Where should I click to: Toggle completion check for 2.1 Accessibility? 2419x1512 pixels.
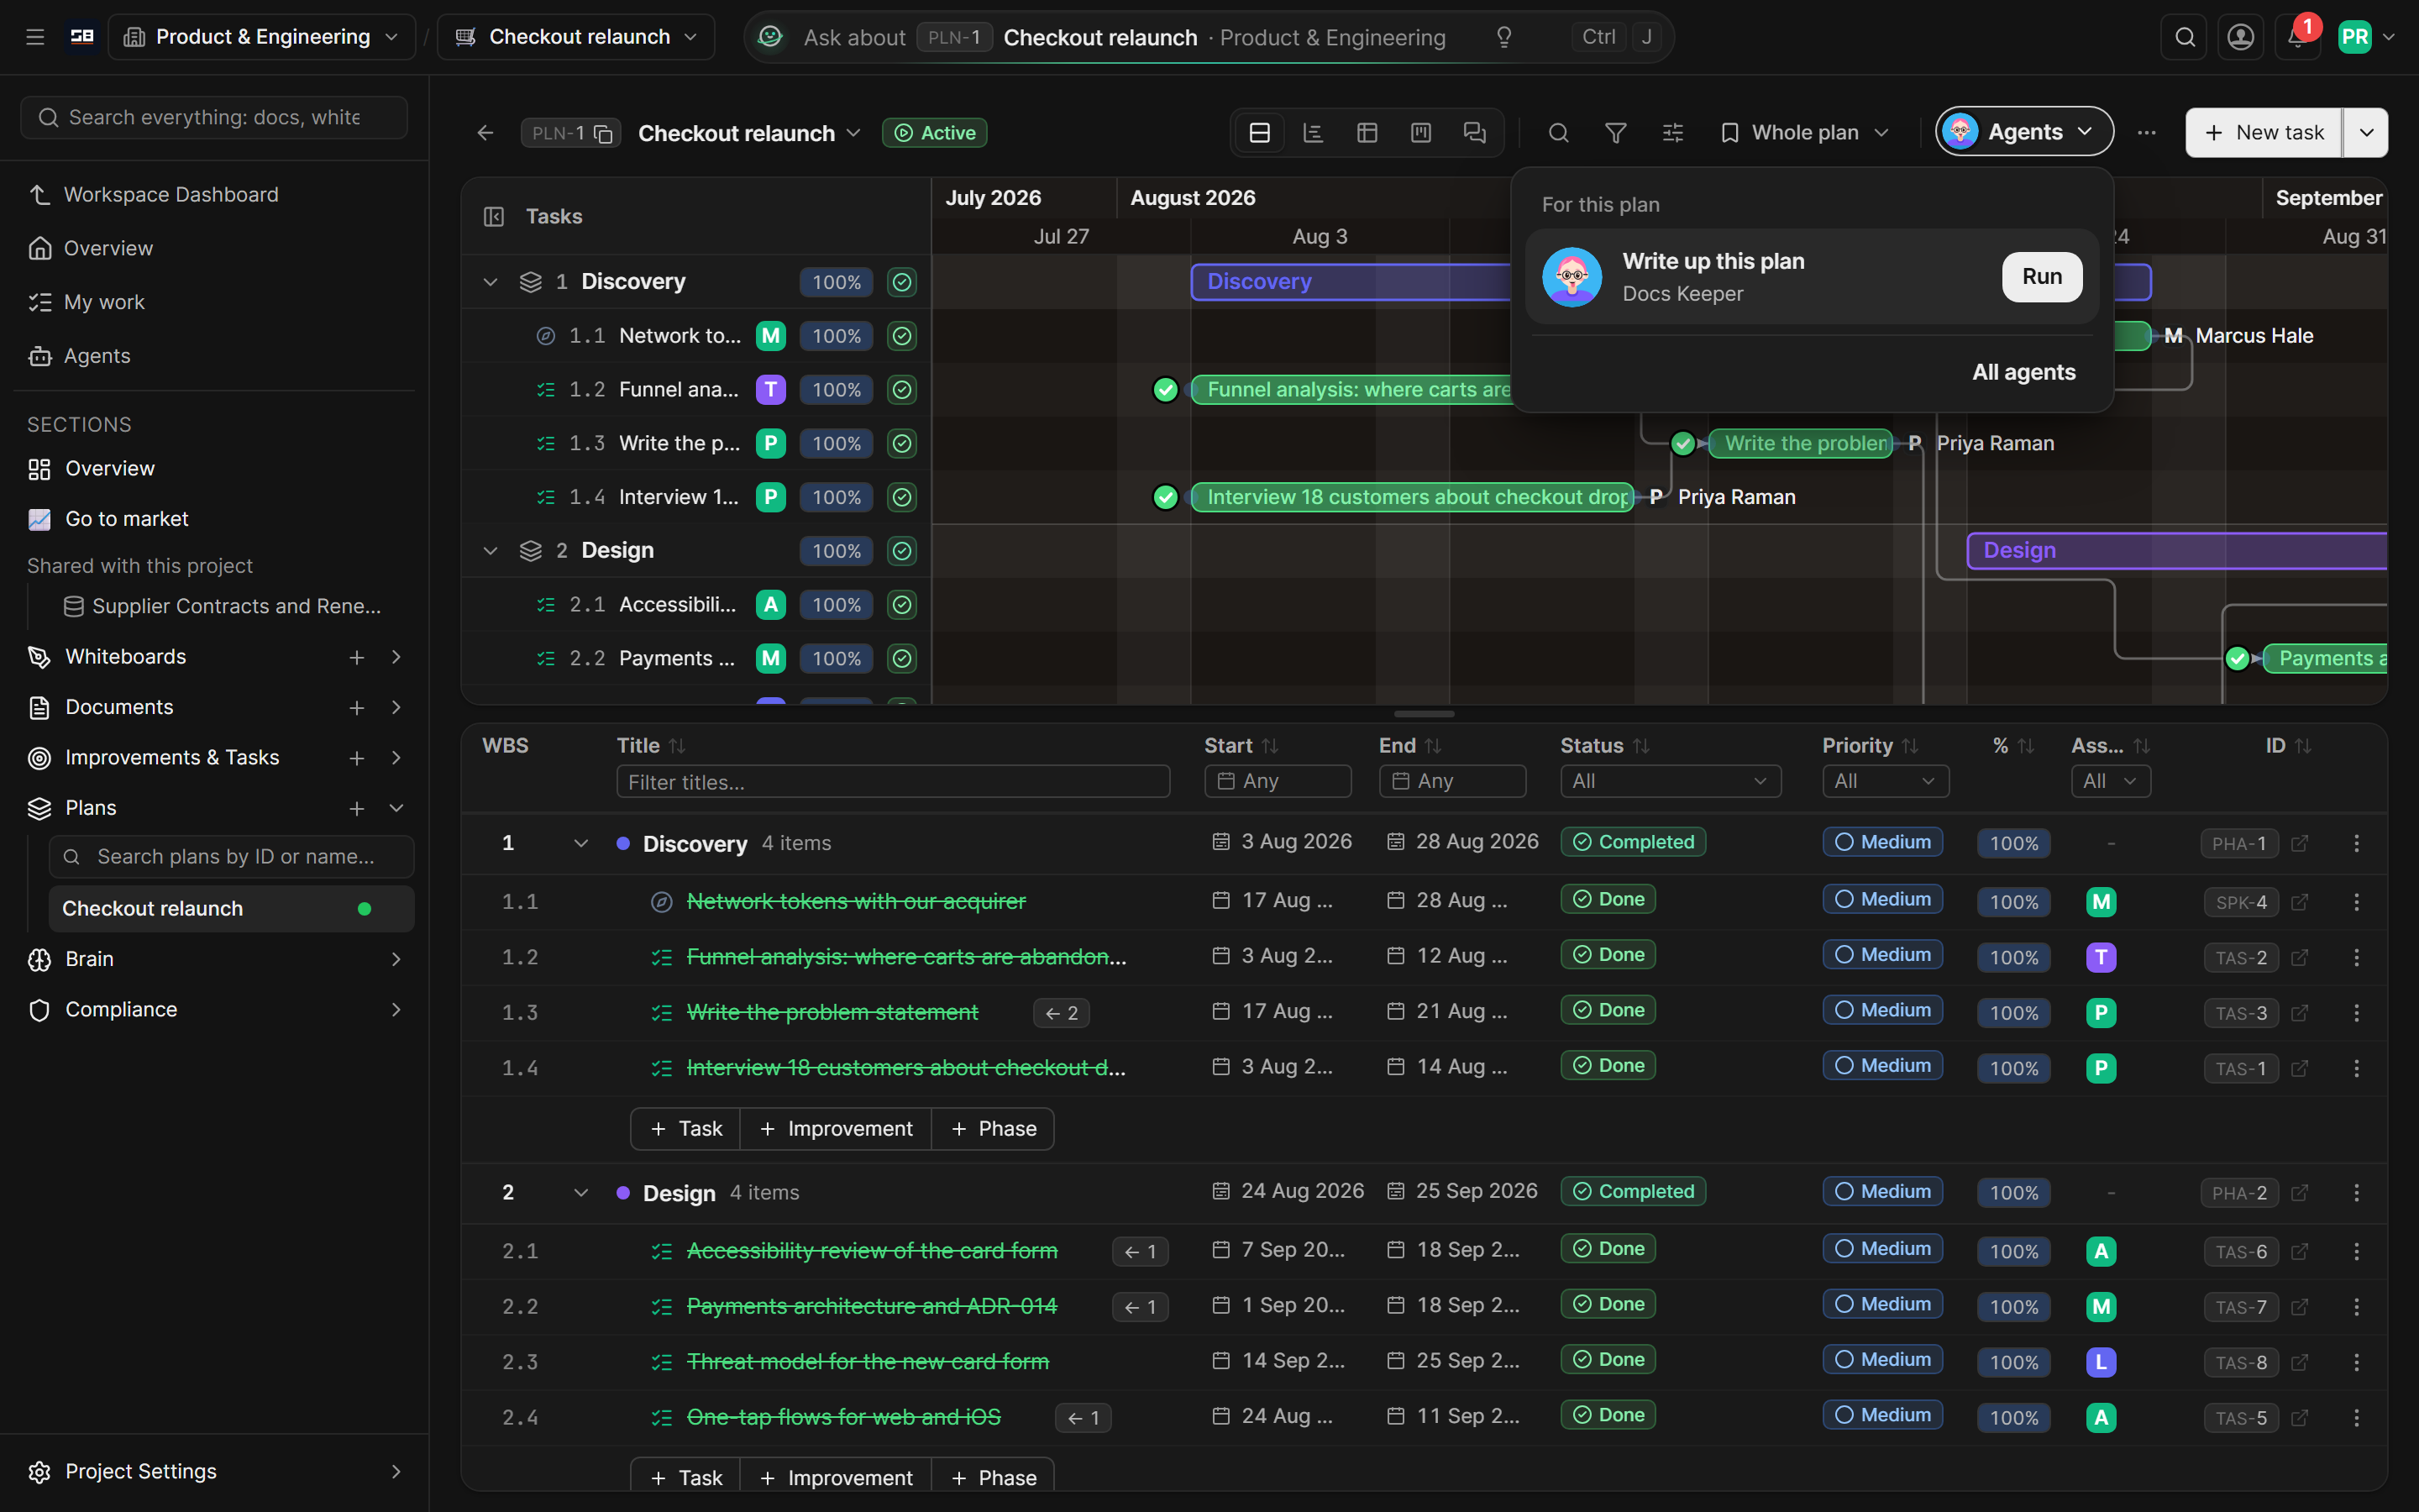pyautogui.click(x=901, y=605)
